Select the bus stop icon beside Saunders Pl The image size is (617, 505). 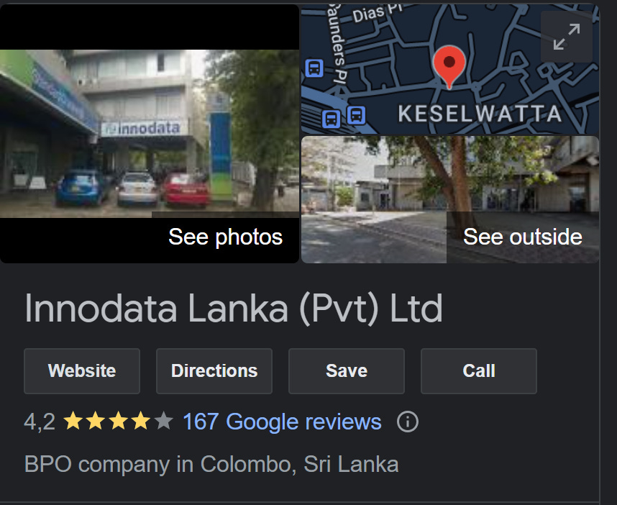(x=314, y=68)
